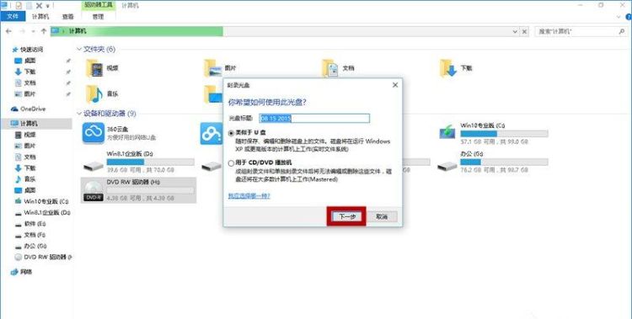The height and width of the screenshot is (319, 632).
Task: Go up one level with up arrow
Action: [43, 31]
